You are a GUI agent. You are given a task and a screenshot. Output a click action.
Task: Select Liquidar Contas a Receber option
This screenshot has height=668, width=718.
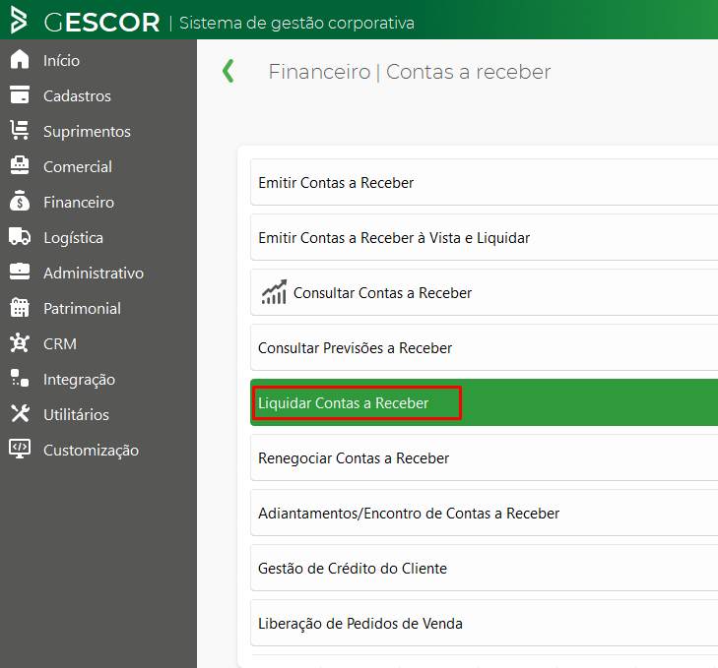click(x=484, y=402)
